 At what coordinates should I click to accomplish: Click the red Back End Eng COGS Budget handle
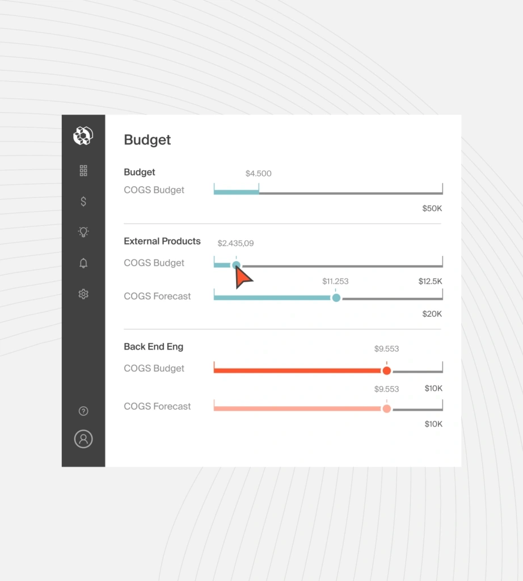[x=387, y=371]
